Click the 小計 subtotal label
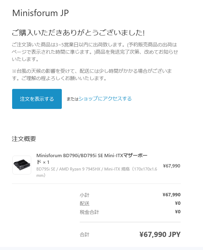 click(85, 195)
